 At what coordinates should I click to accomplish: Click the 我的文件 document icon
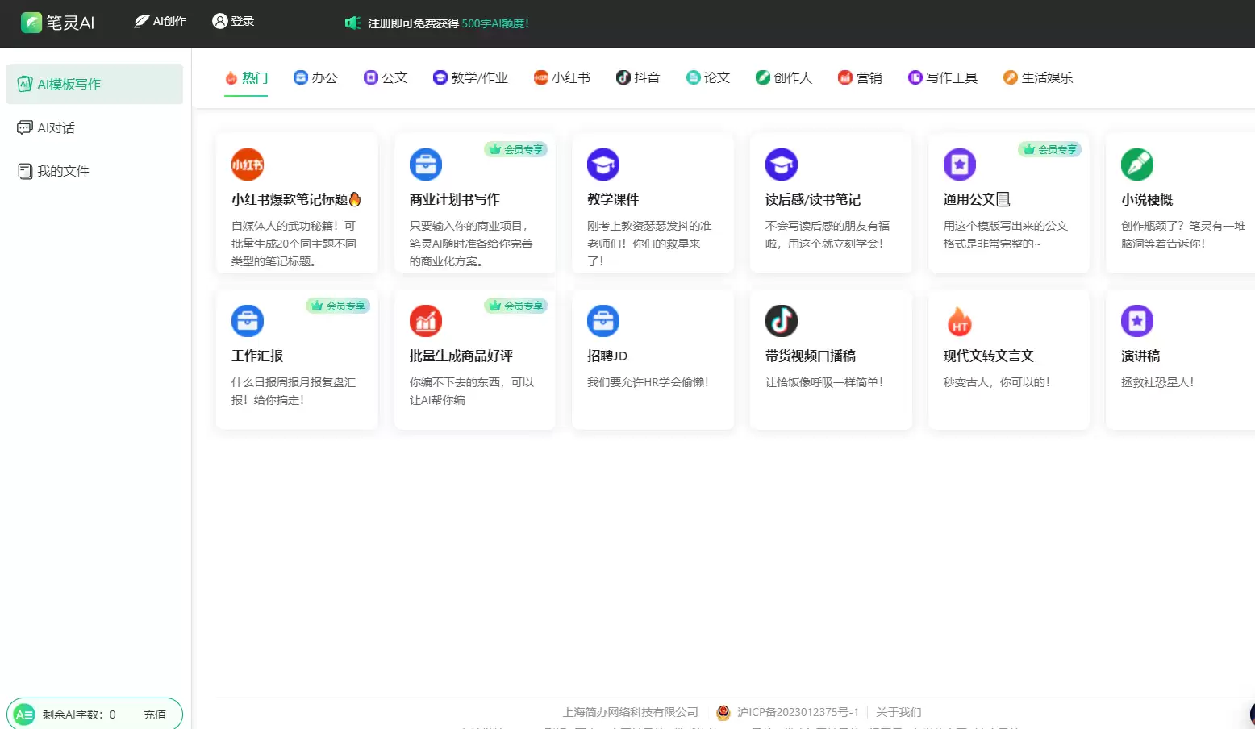point(25,171)
